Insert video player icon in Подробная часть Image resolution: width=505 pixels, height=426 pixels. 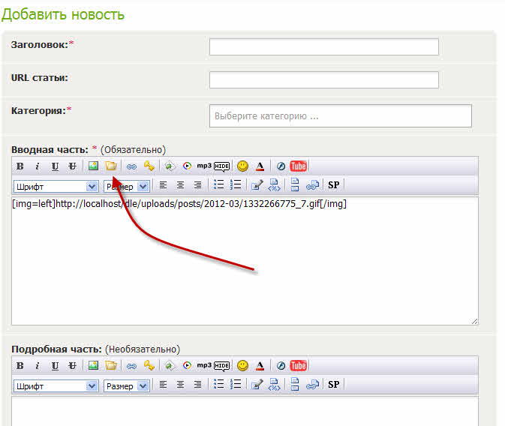[187, 366]
